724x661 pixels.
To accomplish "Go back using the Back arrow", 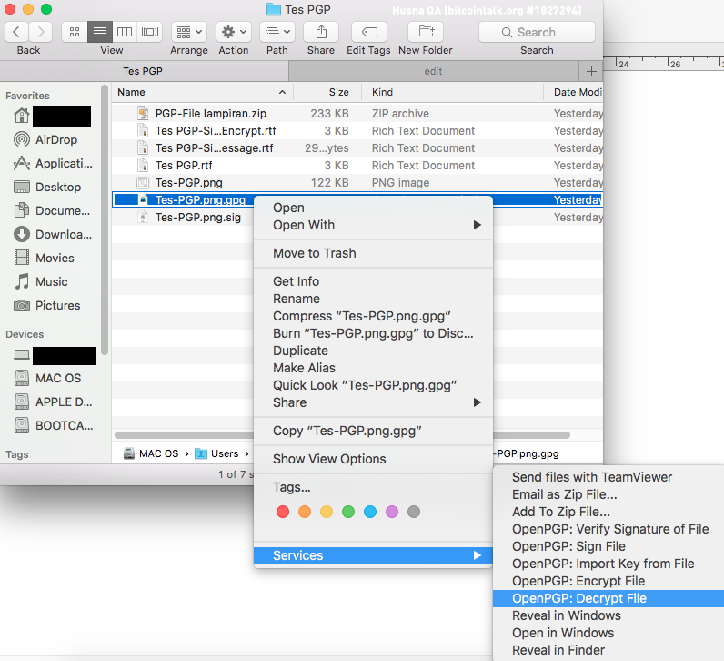I will coord(16,32).
